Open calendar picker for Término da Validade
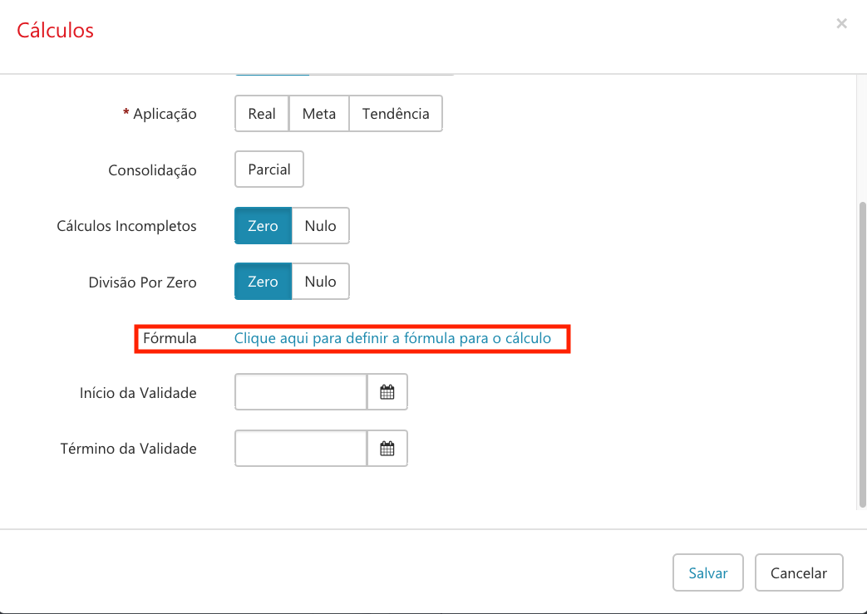The height and width of the screenshot is (614, 867). pos(387,449)
